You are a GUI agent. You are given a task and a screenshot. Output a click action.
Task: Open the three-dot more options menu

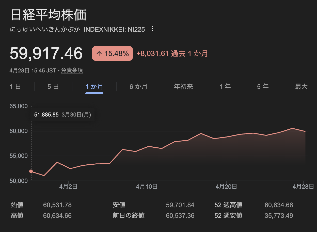(152, 29)
